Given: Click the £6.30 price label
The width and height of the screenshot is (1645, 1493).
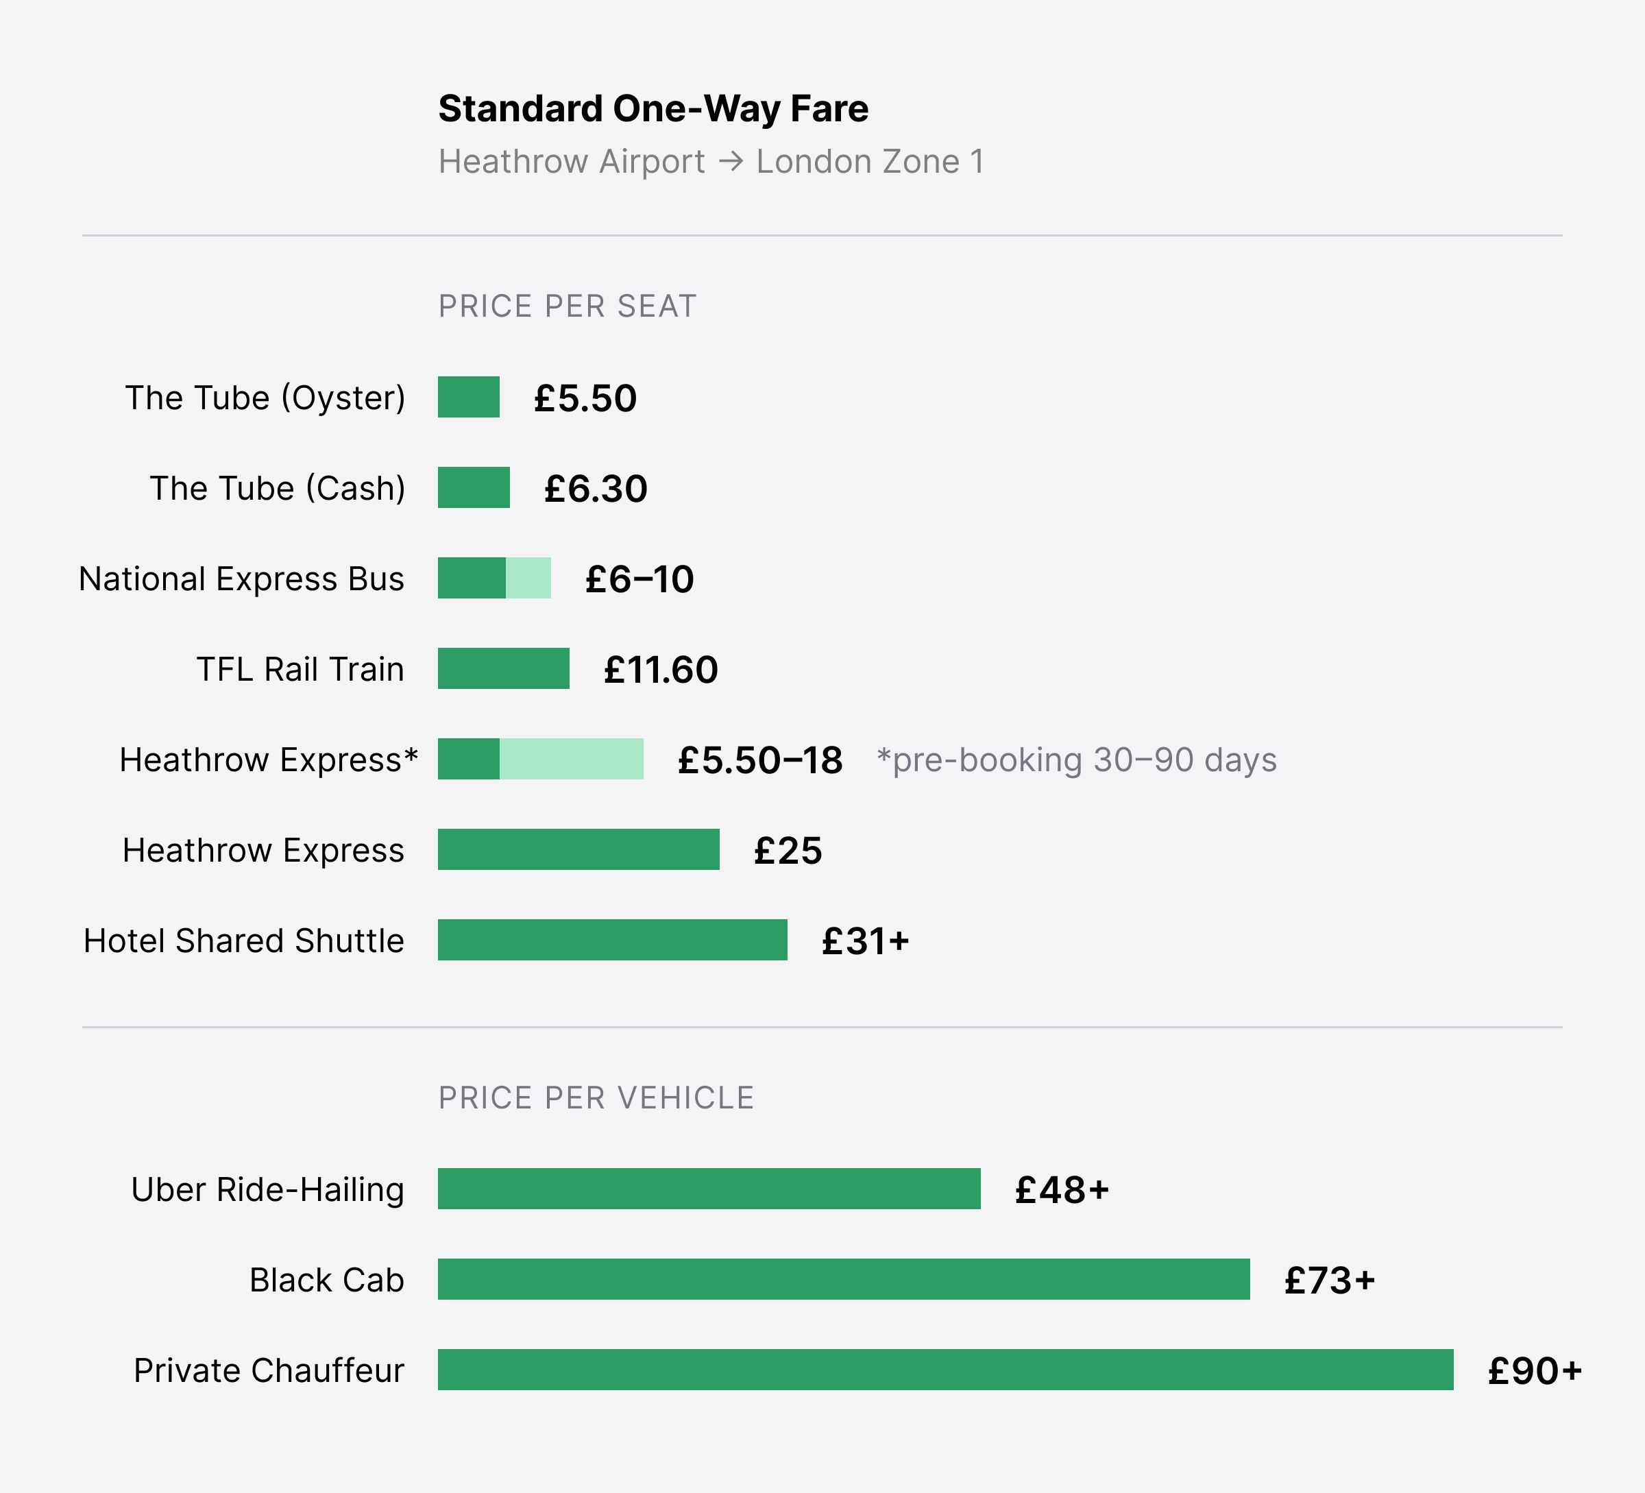Looking at the screenshot, I should pyautogui.click(x=596, y=489).
